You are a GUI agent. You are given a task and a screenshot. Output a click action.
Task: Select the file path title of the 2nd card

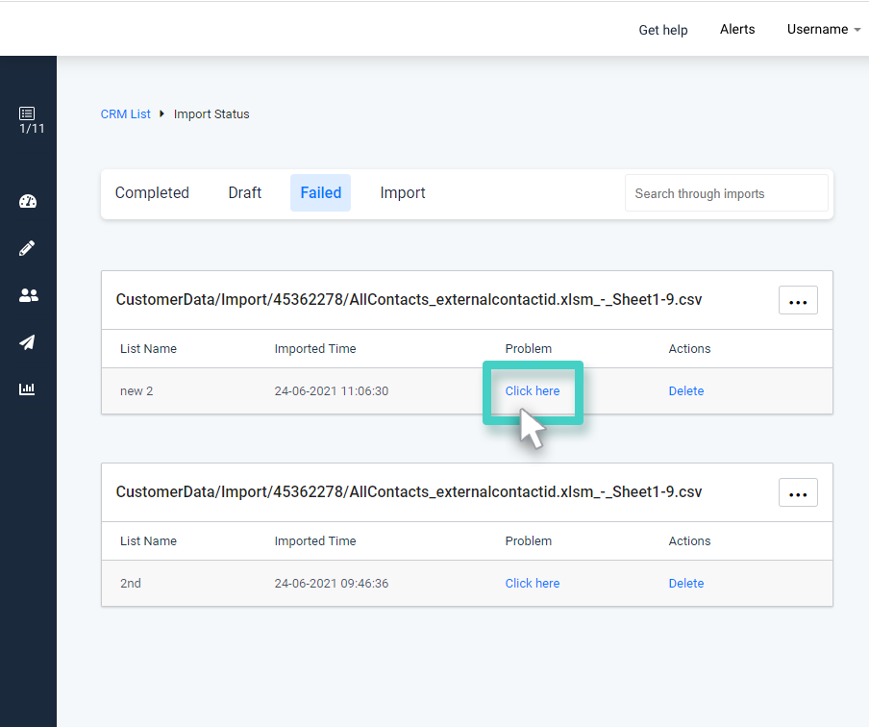tap(409, 491)
